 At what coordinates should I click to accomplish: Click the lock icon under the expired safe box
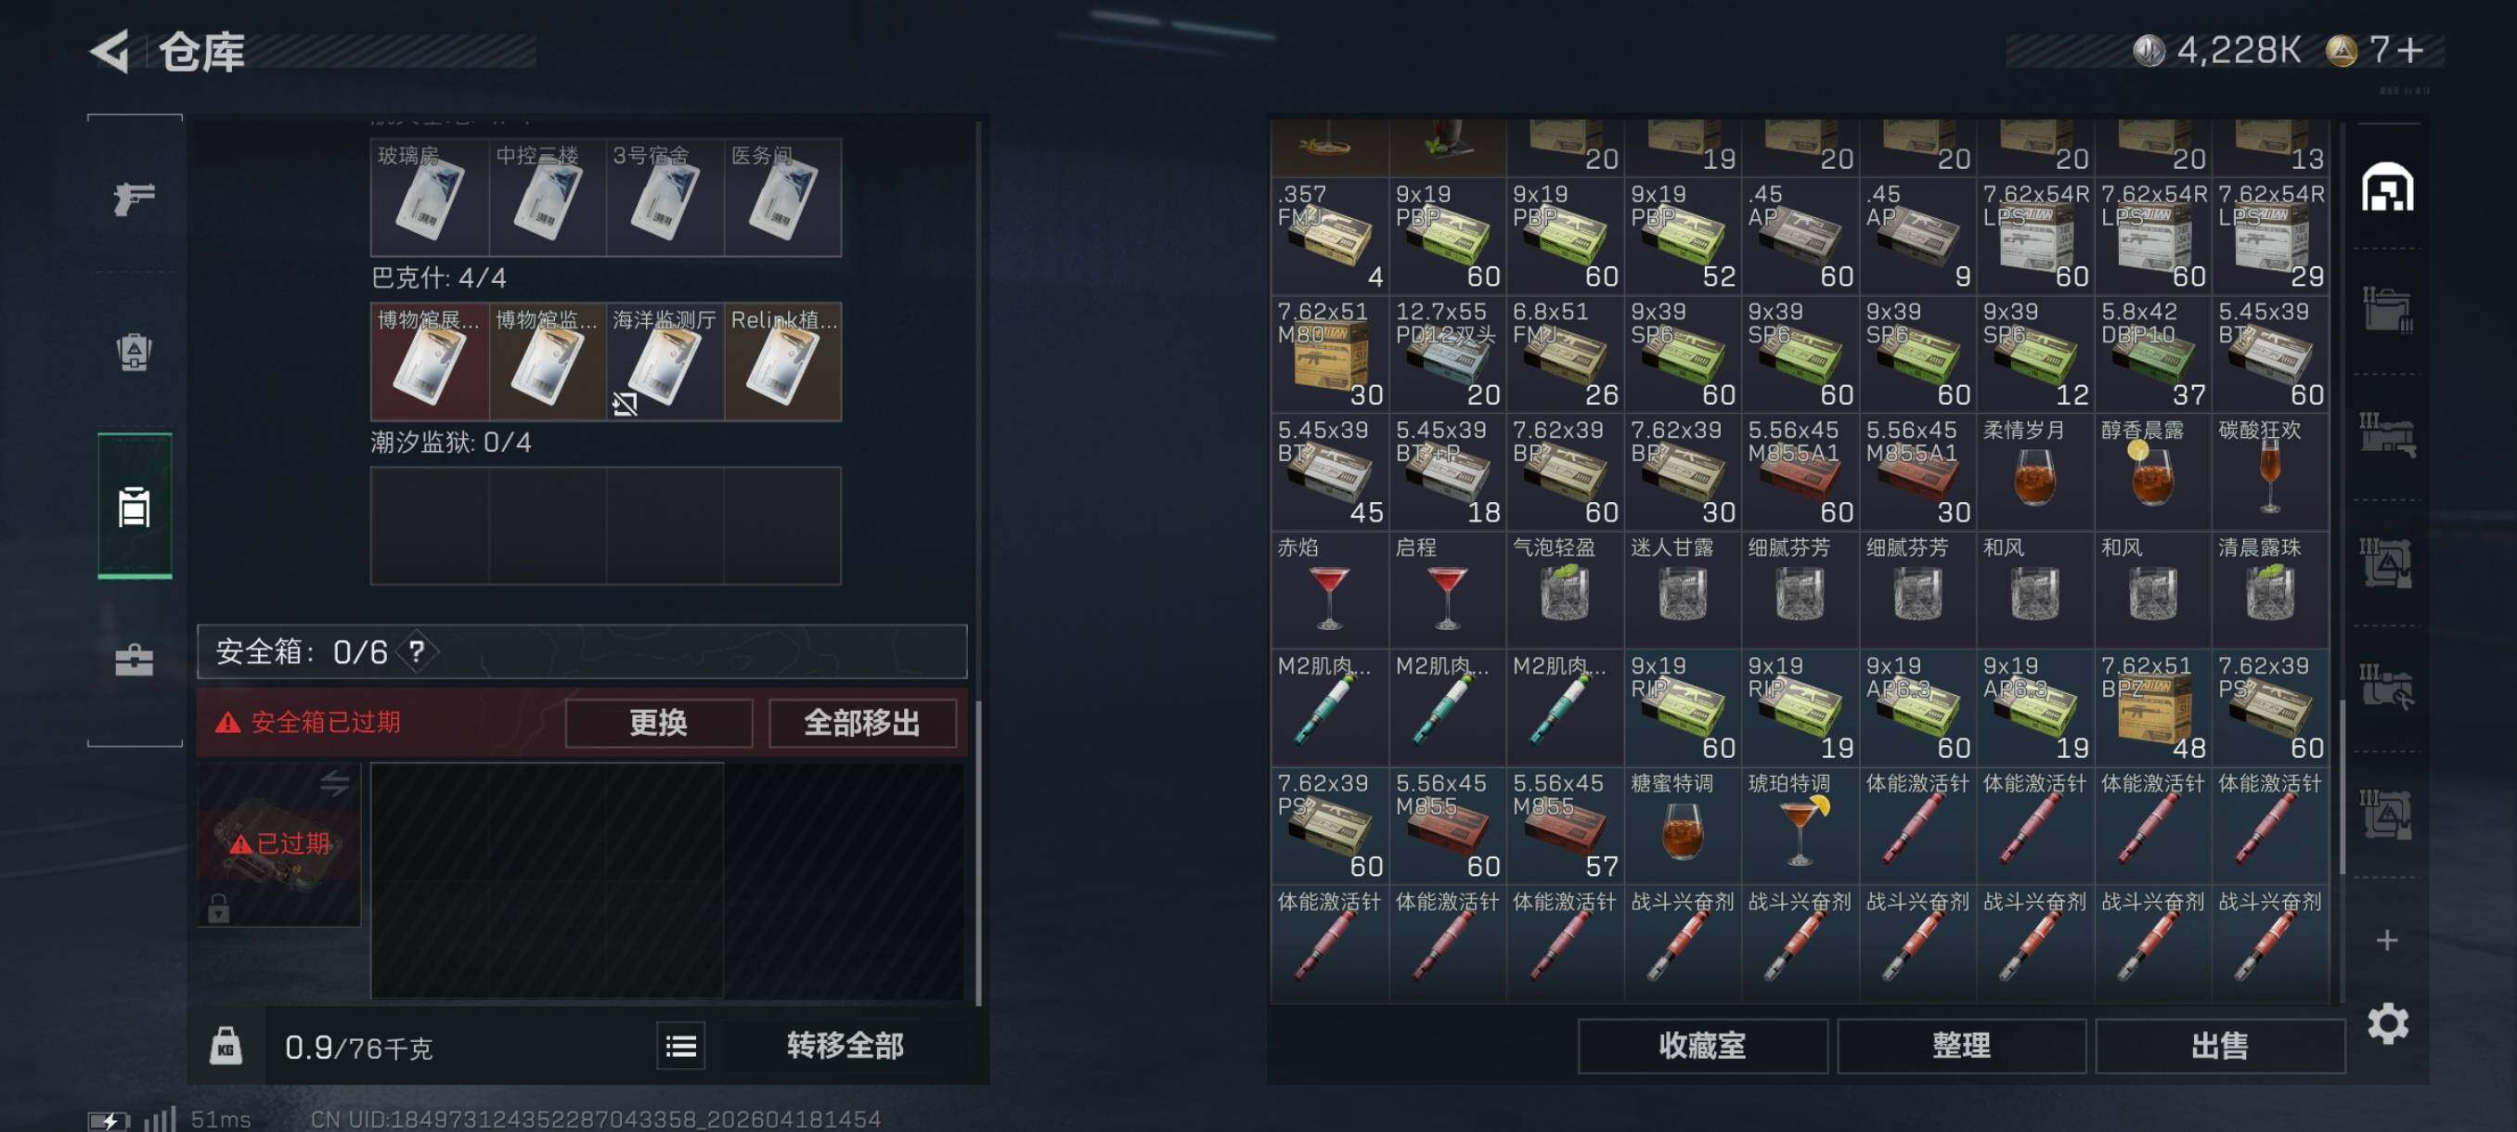(x=219, y=908)
